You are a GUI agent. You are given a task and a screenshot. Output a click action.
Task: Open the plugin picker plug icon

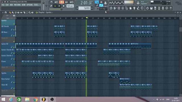(x=134, y=8)
